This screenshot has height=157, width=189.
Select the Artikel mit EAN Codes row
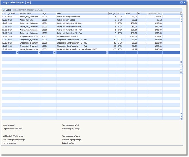(69, 20)
